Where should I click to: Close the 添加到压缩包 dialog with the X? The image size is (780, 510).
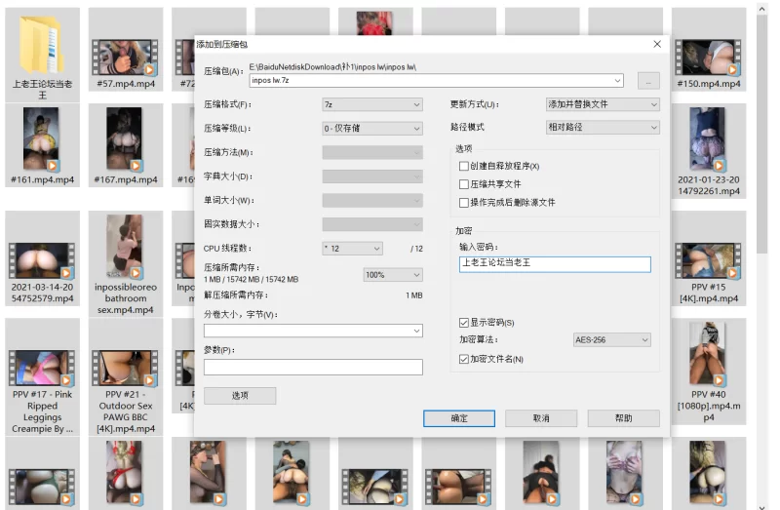pyautogui.click(x=657, y=44)
